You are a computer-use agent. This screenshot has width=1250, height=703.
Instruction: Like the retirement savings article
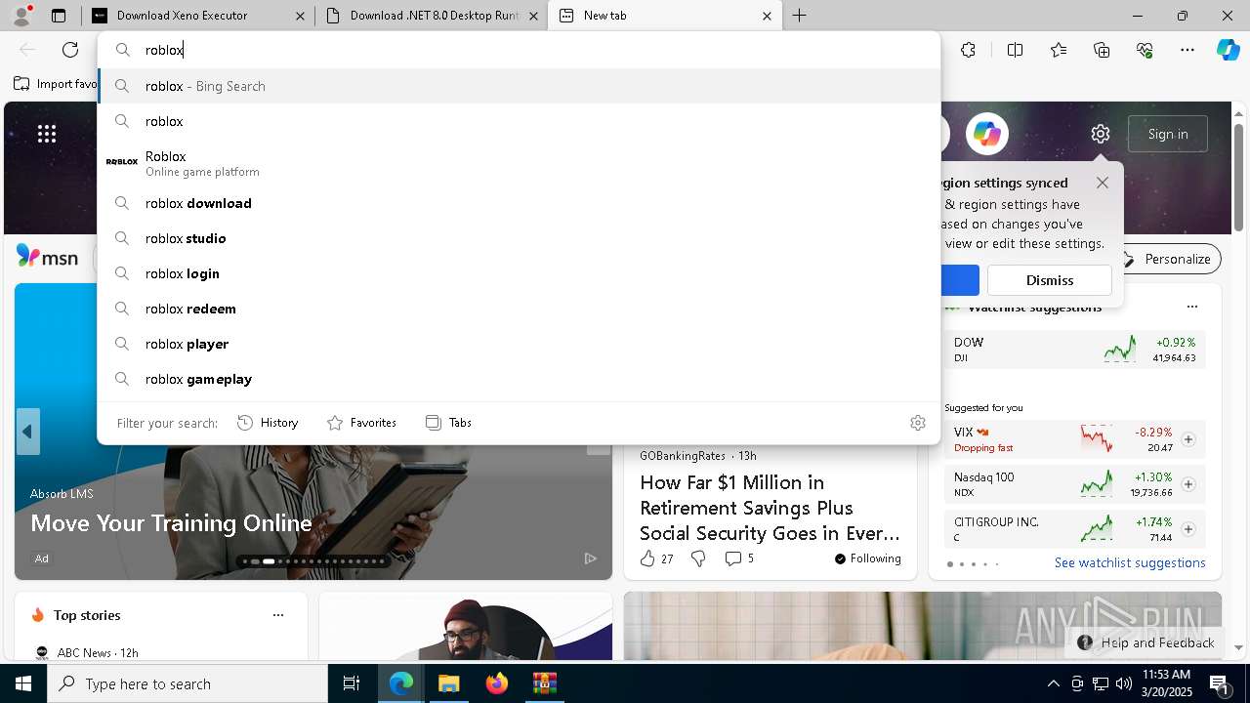[656, 558]
